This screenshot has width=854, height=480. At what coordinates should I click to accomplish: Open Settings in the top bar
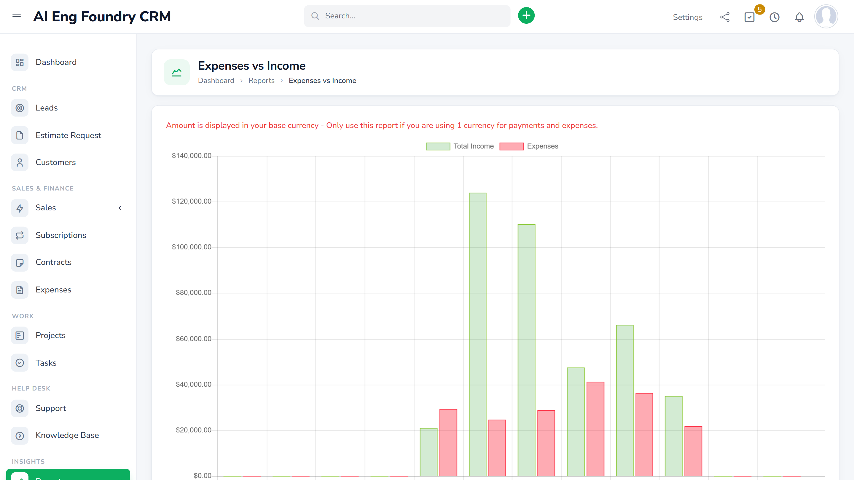(688, 17)
